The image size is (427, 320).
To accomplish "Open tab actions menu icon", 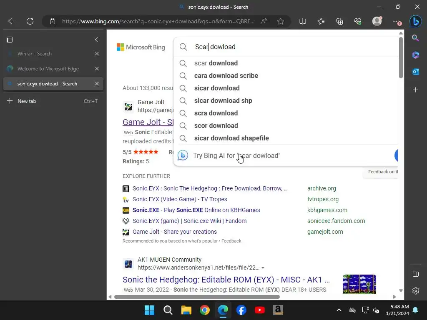I will [10, 40].
